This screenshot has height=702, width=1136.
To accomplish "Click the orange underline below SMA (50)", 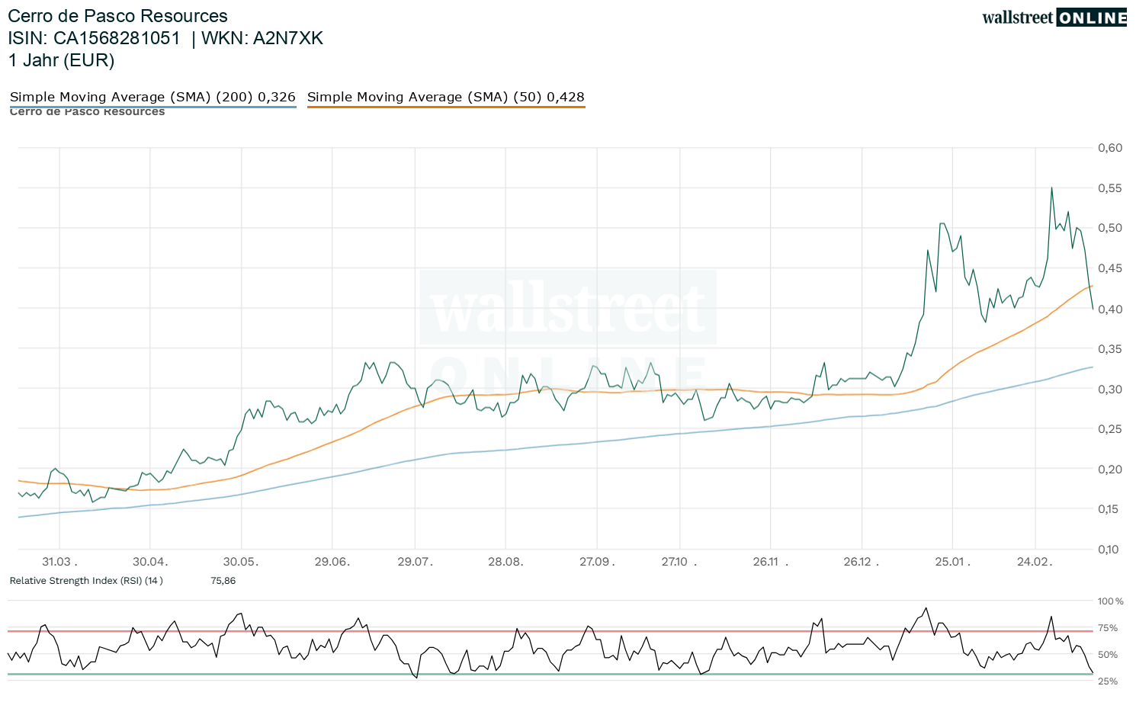I will click(x=446, y=107).
